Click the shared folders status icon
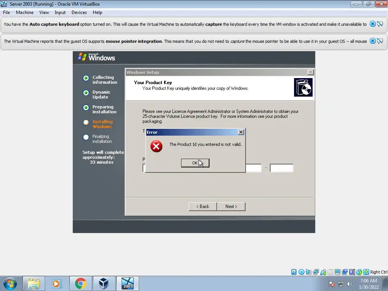Screen dimensions: 388x291 click(330, 272)
